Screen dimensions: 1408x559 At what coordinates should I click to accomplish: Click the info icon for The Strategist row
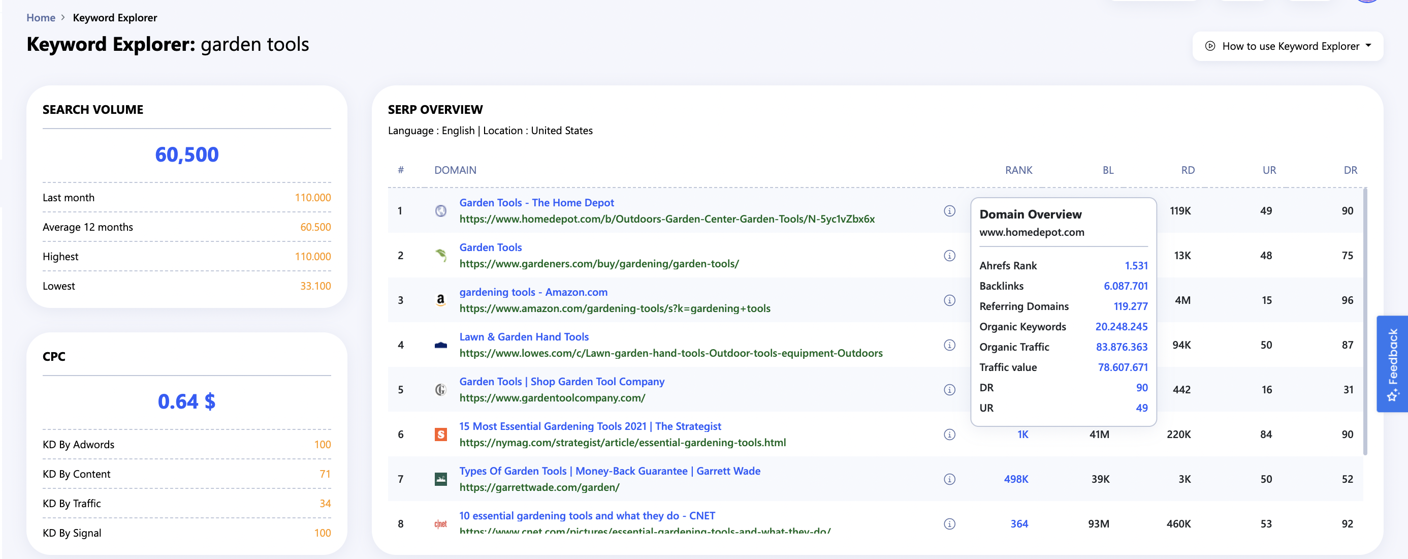(x=949, y=434)
